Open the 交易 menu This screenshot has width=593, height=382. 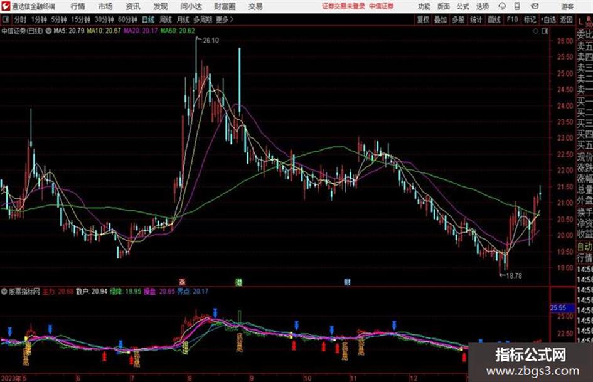coord(255,6)
